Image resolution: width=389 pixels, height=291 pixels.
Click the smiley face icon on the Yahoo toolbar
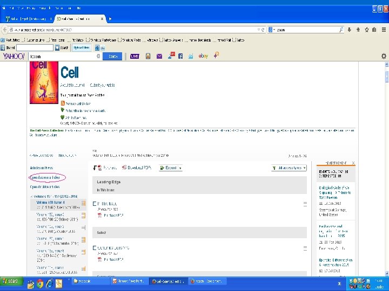coord(148,56)
